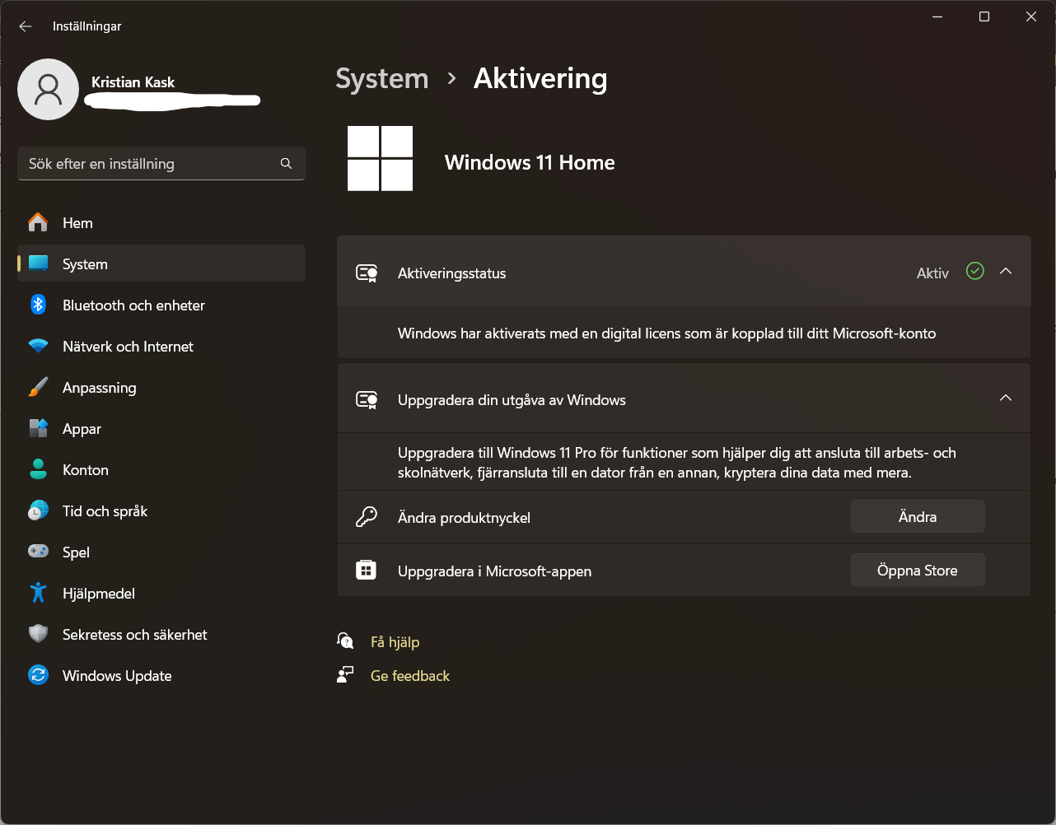Open Nätverk och Internet settings

pos(38,346)
